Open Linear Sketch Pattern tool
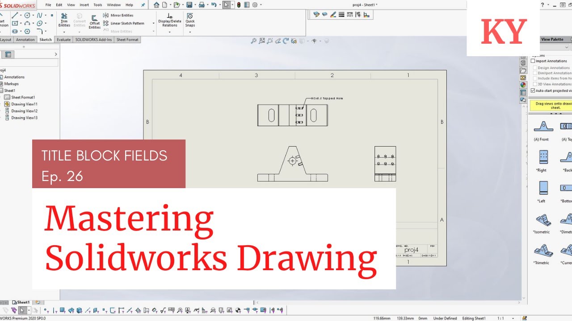The image size is (572, 321). (124, 23)
